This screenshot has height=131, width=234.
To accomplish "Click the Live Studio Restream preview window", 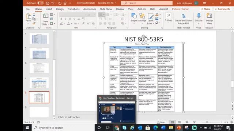I will click(117, 110).
